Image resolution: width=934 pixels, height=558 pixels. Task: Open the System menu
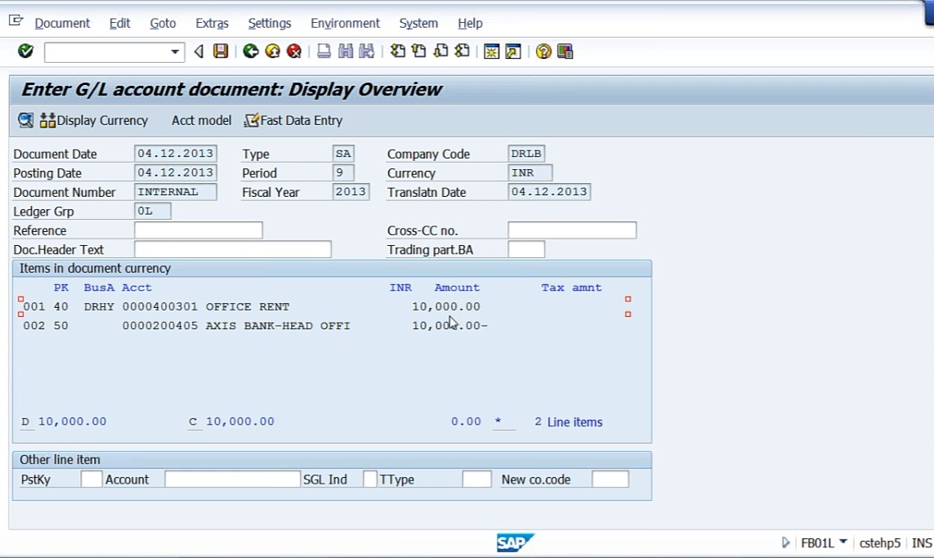pos(418,23)
